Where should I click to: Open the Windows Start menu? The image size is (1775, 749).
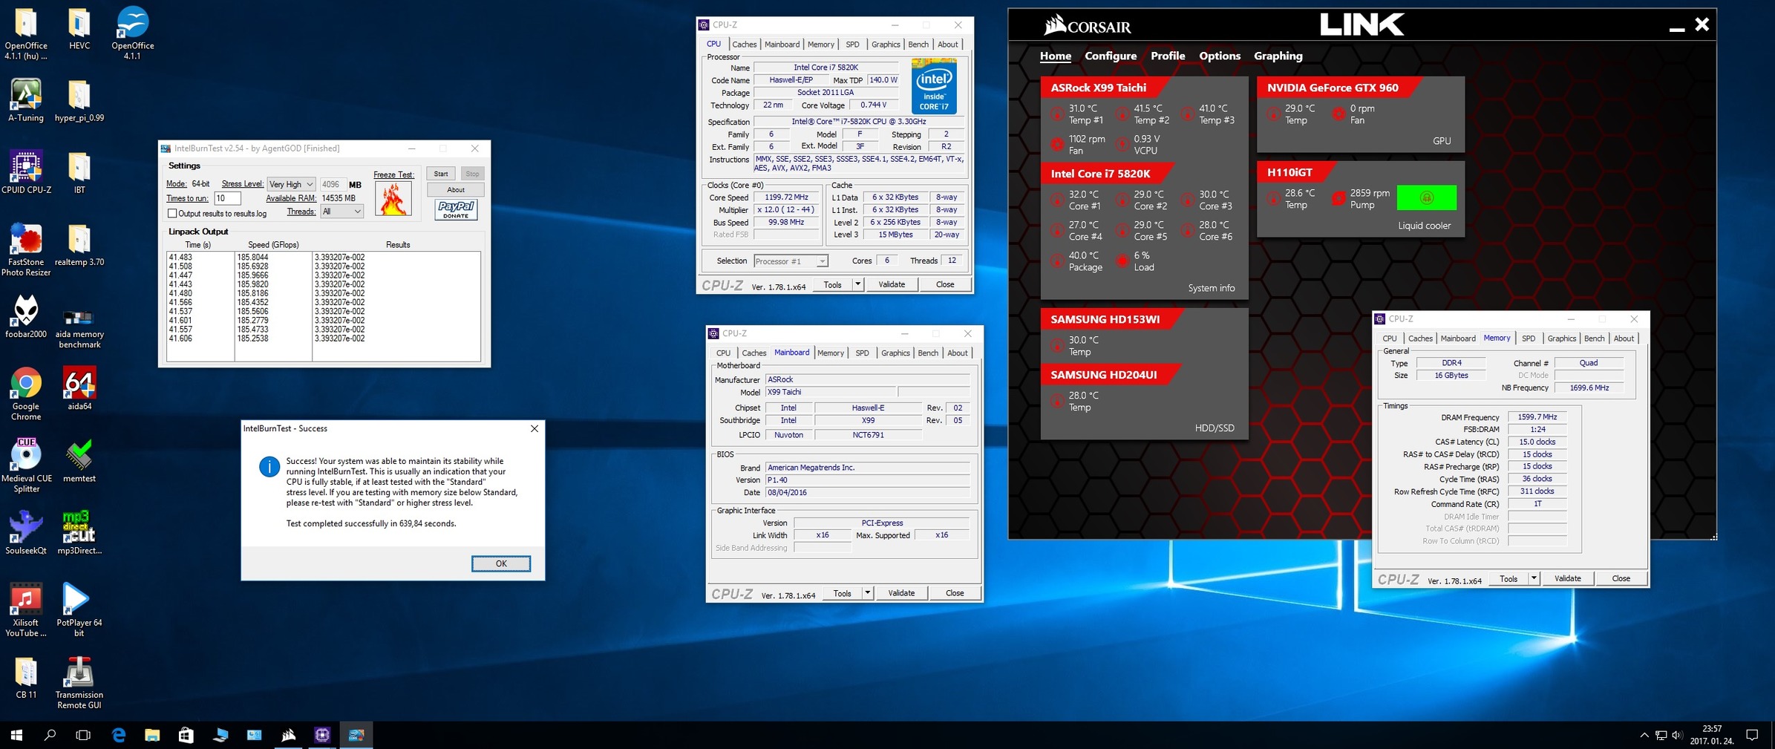click(16, 735)
